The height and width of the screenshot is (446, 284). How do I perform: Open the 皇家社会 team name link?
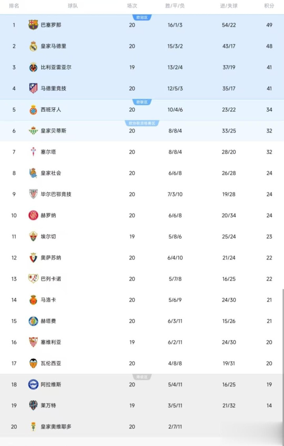[x=51, y=173]
